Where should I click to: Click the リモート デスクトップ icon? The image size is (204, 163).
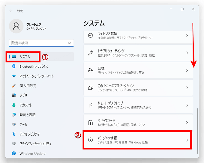coord(91,105)
